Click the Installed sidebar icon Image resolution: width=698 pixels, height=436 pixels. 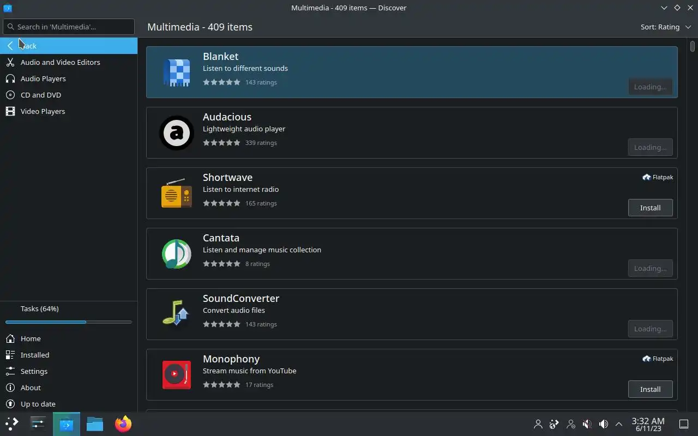tap(10, 355)
